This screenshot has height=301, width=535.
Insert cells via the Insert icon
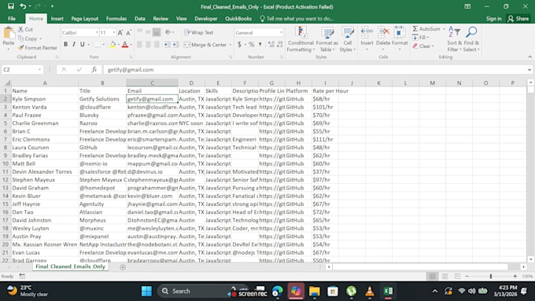point(367,32)
